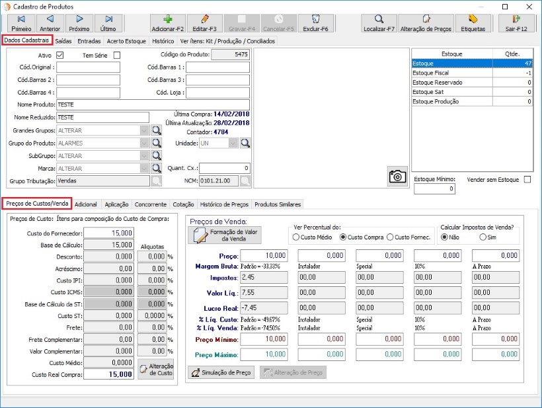Click the Excluir-F6 trash button
This screenshot has height=408, width=542.
pyautogui.click(x=315, y=23)
